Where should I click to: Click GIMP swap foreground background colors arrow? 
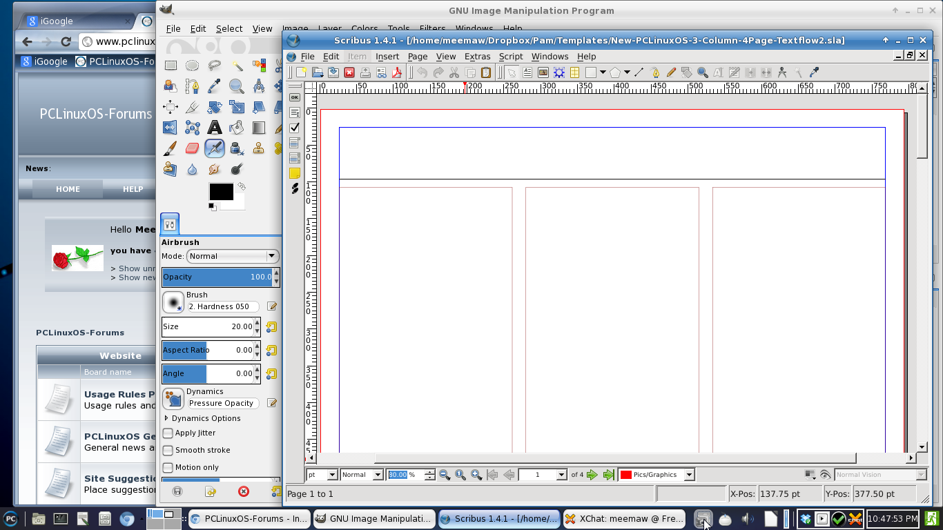(242, 186)
